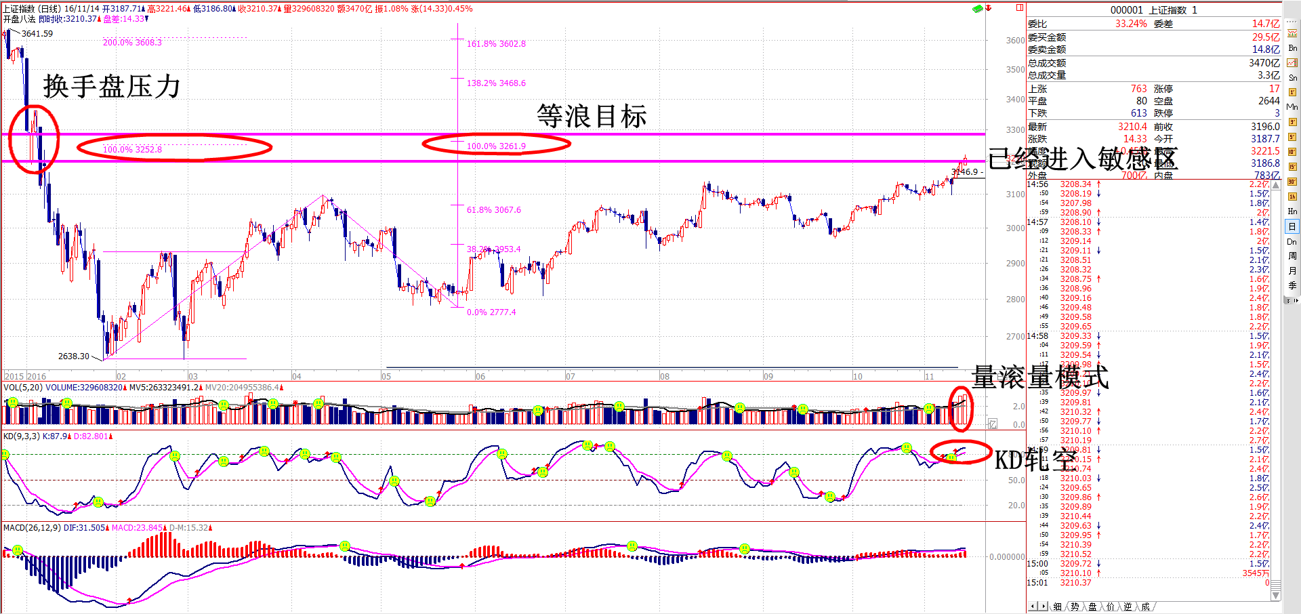Click the tab strip right arrow
This screenshot has height=614, width=1301.
(1044, 607)
